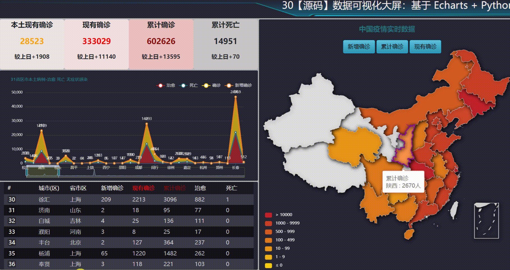Click the 1000 - 9999 map legend swatch
This screenshot has height=270, width=510.
click(268, 223)
